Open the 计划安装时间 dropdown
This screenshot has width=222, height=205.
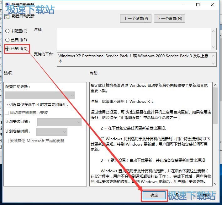(52, 132)
